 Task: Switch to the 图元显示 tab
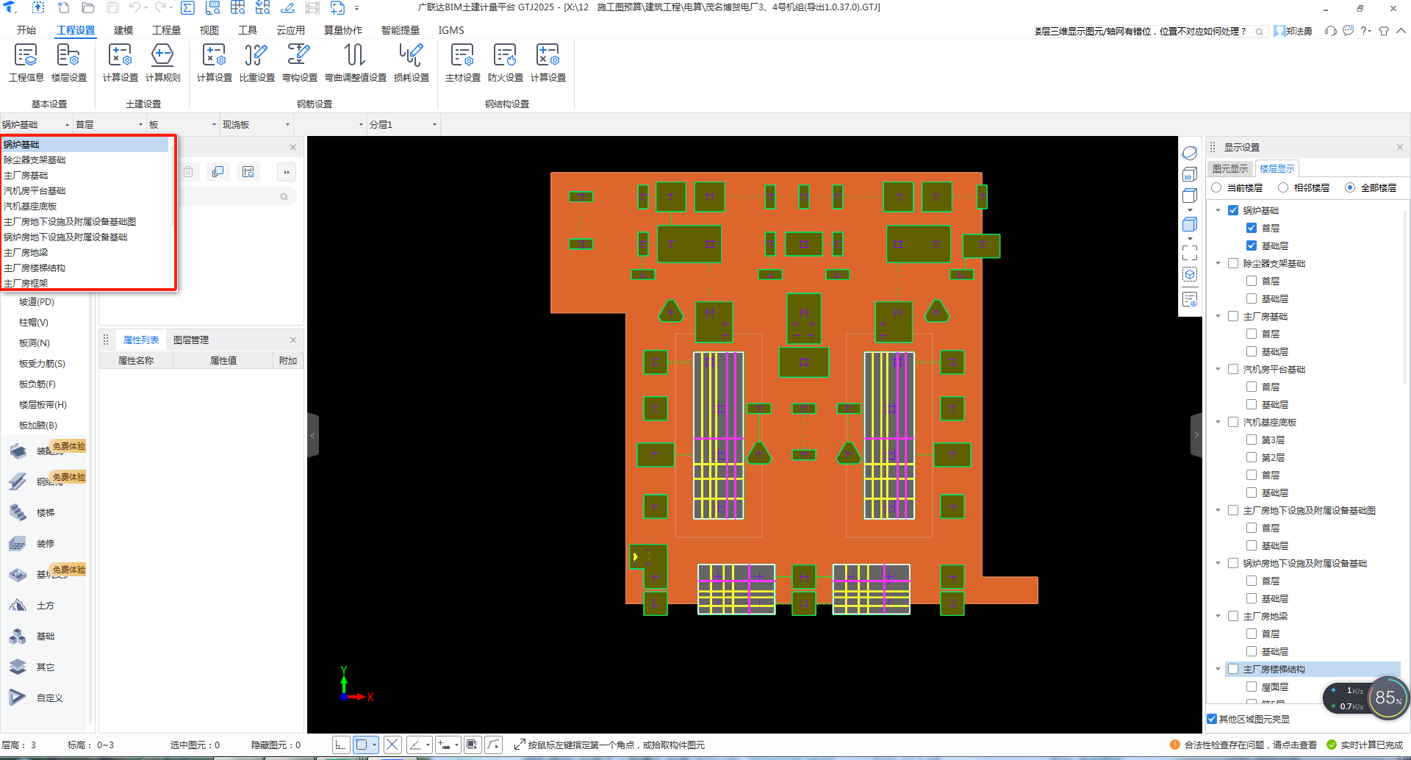[1230, 168]
